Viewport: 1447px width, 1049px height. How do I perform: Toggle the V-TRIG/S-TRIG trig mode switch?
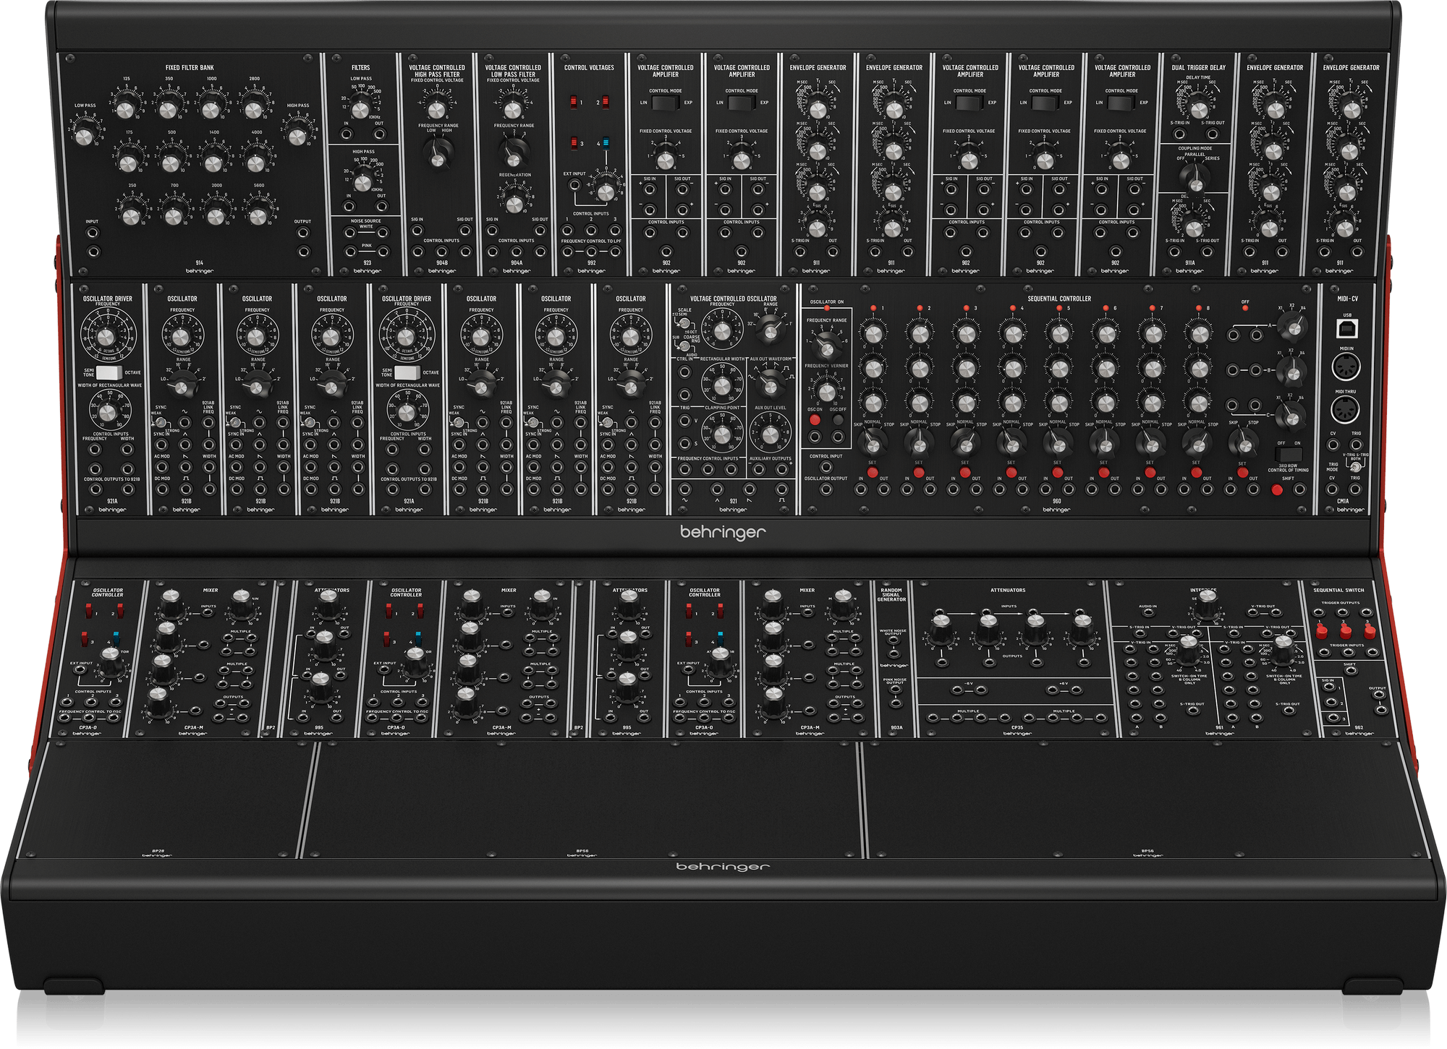click(x=1356, y=466)
